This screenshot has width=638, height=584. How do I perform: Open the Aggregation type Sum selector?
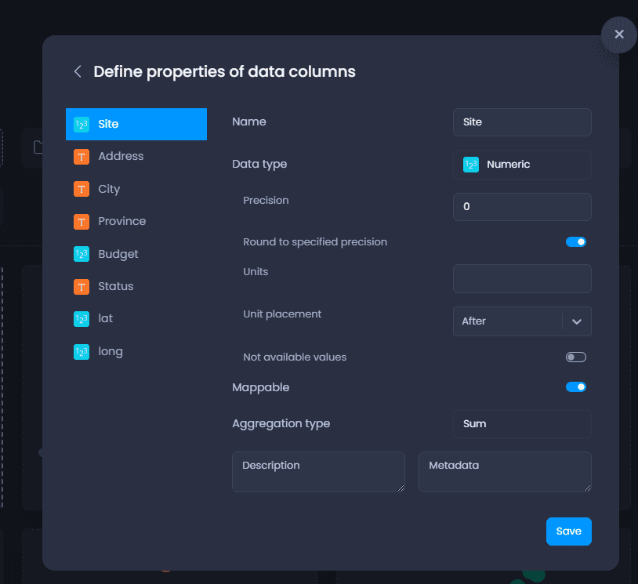point(522,423)
